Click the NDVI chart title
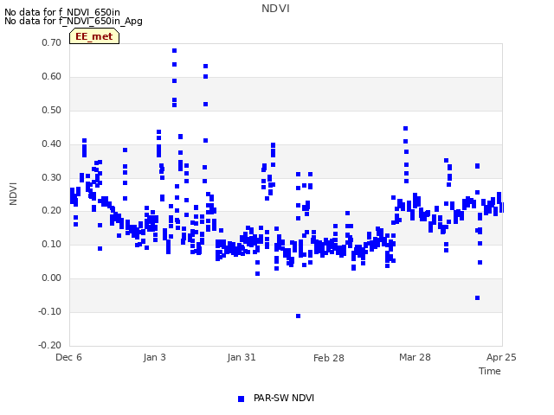 click(x=275, y=9)
